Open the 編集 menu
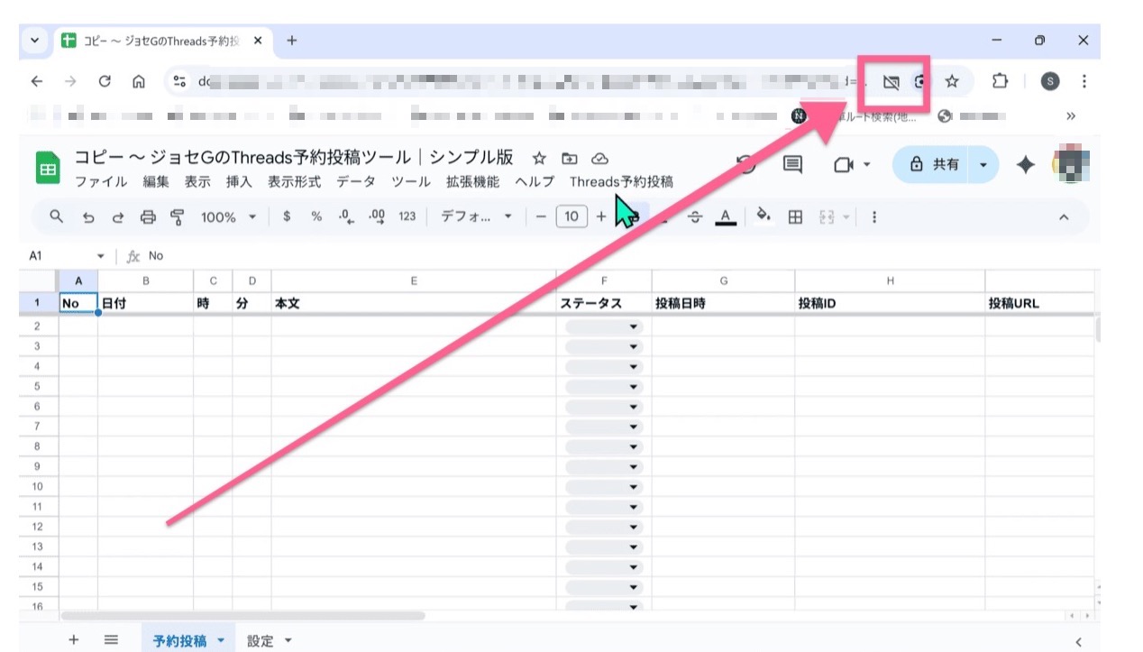 (x=156, y=181)
